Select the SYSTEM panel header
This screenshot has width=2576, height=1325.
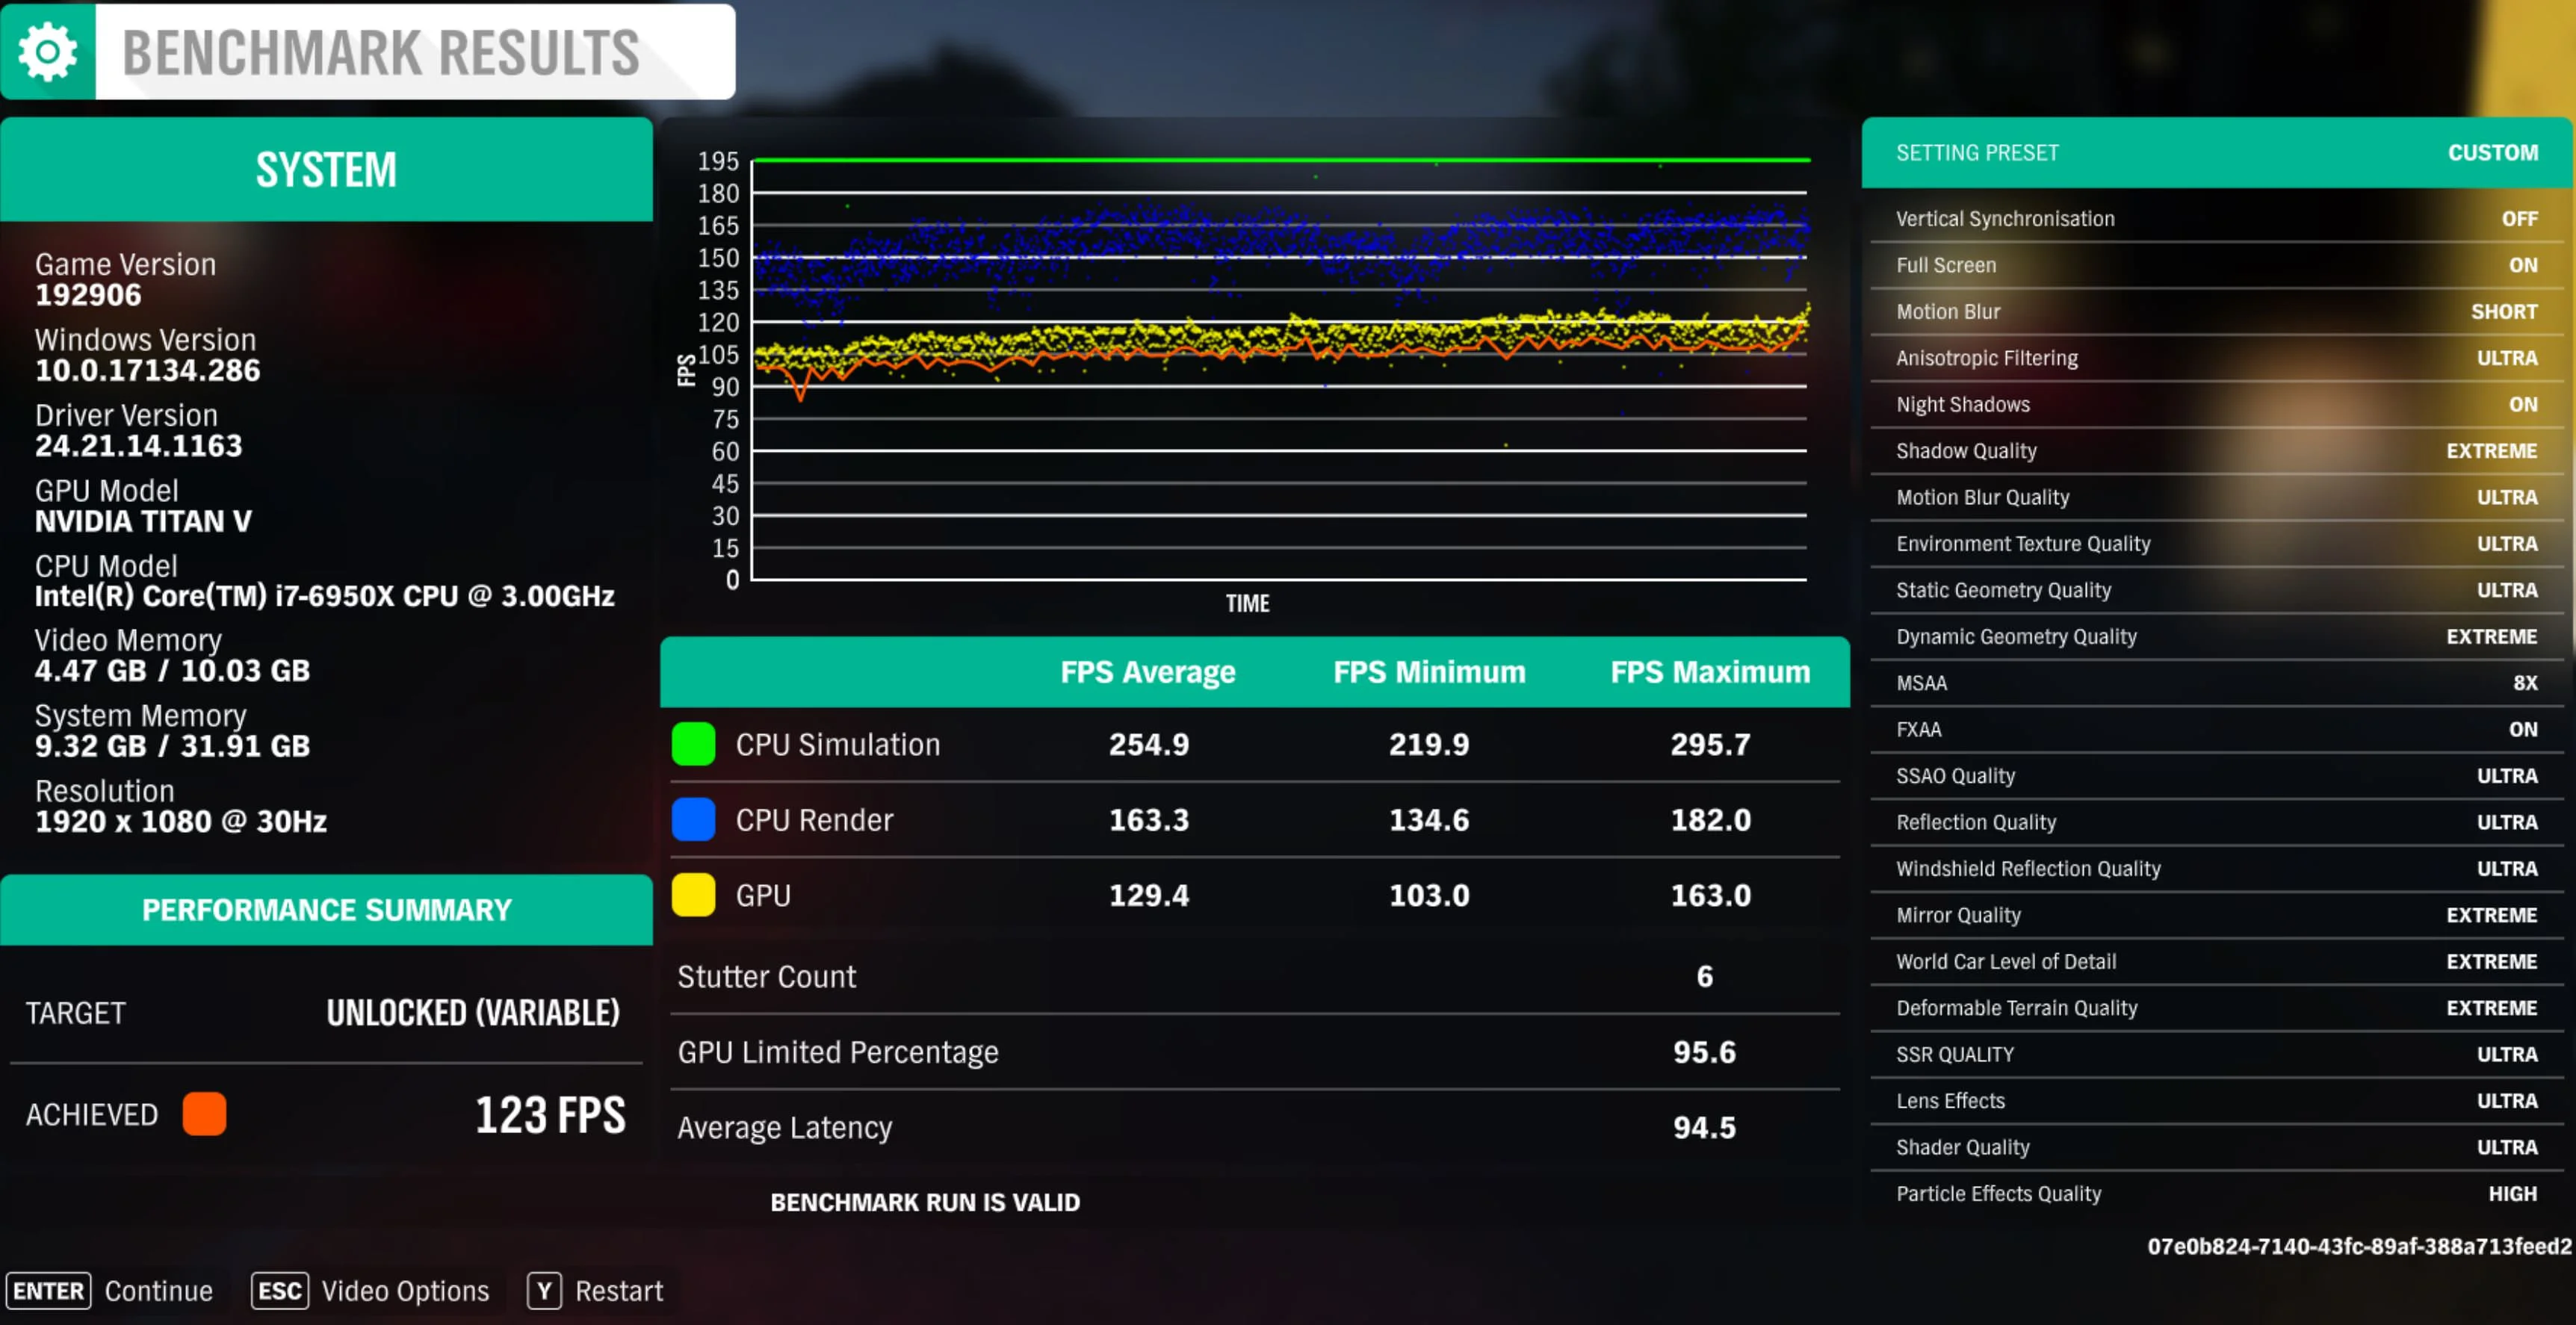pos(326,169)
